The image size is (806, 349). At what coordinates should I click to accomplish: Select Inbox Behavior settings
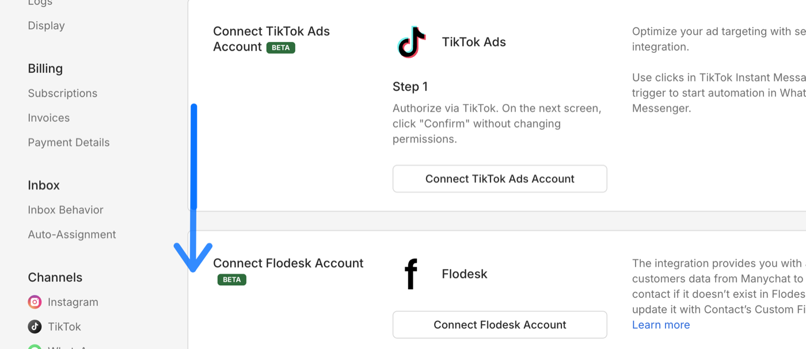[x=66, y=210]
